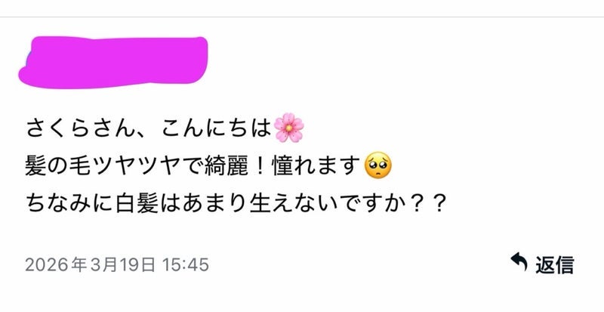The height and width of the screenshot is (312, 604).
Task: Click the curved reply arrow icon
Action: (519, 261)
